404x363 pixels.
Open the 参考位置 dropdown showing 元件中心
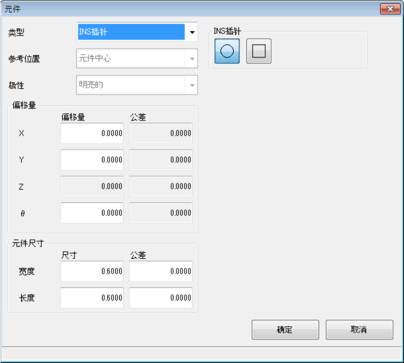pos(137,58)
